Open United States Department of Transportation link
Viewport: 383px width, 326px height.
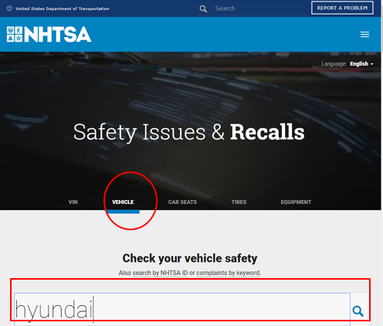[x=63, y=8]
